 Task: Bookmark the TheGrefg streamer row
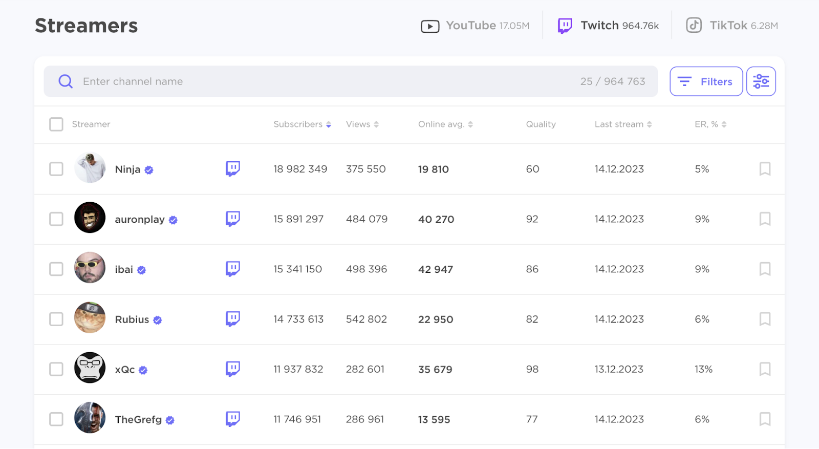(765, 419)
